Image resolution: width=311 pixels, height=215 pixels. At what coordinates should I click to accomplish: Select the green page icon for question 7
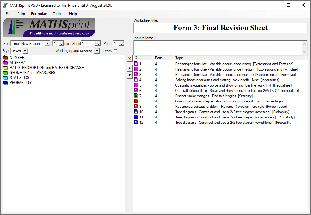pyautogui.click(x=136, y=96)
